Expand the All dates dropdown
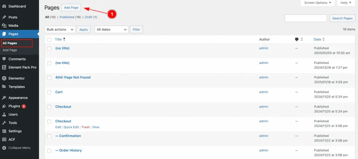Screen dimensions: 358x159 click(112, 30)
